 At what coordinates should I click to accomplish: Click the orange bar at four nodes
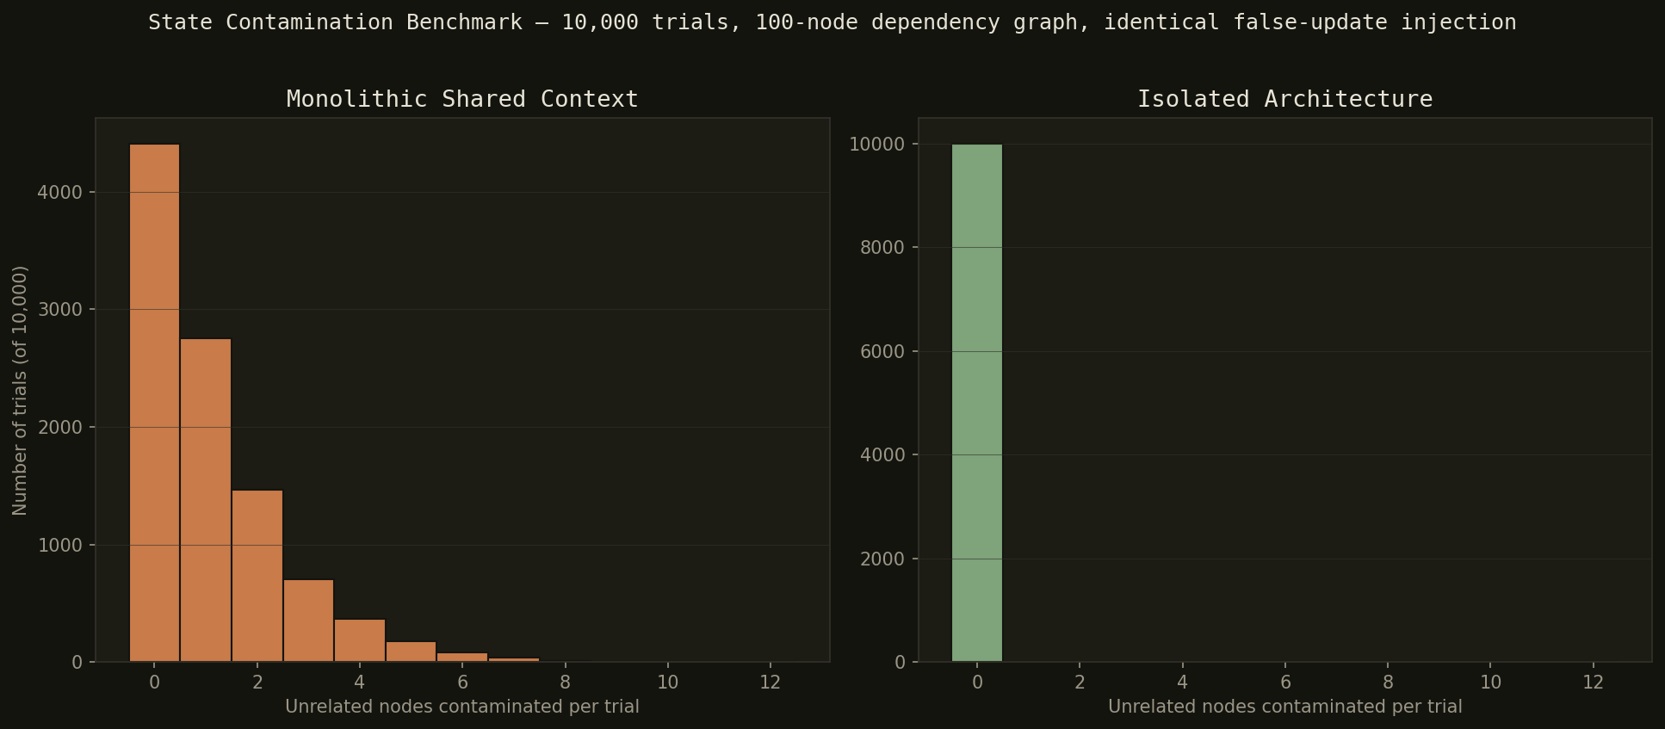(x=360, y=640)
